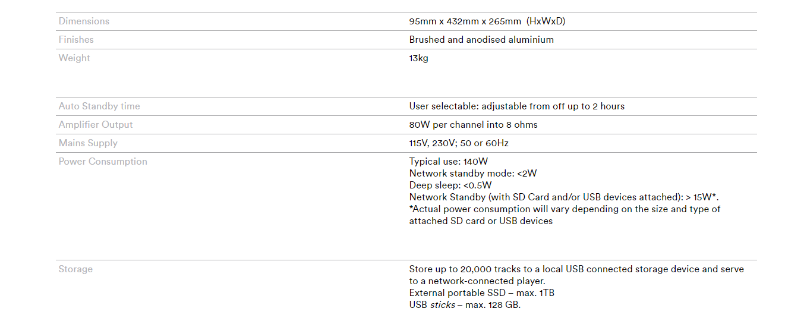Select the 95mm x 432mm x 265mm value
This screenshot has height=321, width=807.
(x=487, y=21)
